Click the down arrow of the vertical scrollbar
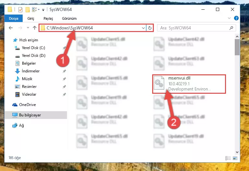Viewport: 249px width, 171px height. [237, 152]
